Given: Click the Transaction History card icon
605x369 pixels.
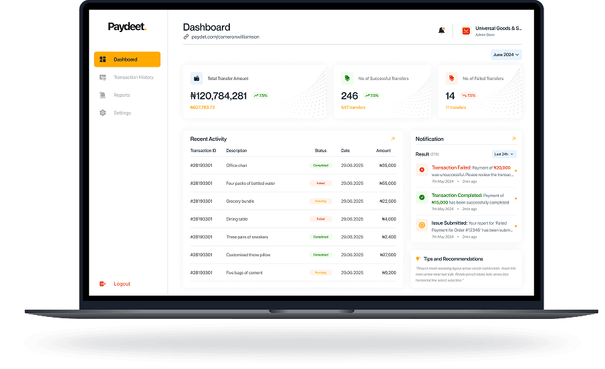Looking at the screenshot, I should click(x=103, y=77).
